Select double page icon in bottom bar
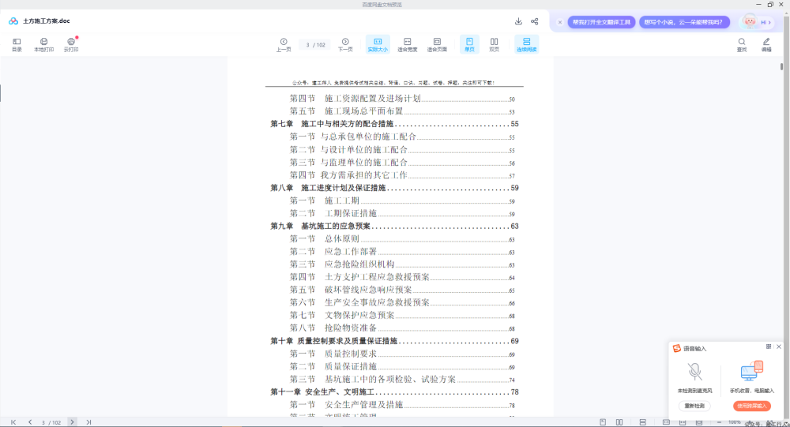 click(x=619, y=422)
